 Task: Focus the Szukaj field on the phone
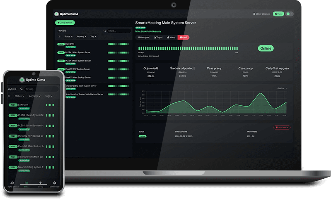pyautogui.click(x=41, y=89)
